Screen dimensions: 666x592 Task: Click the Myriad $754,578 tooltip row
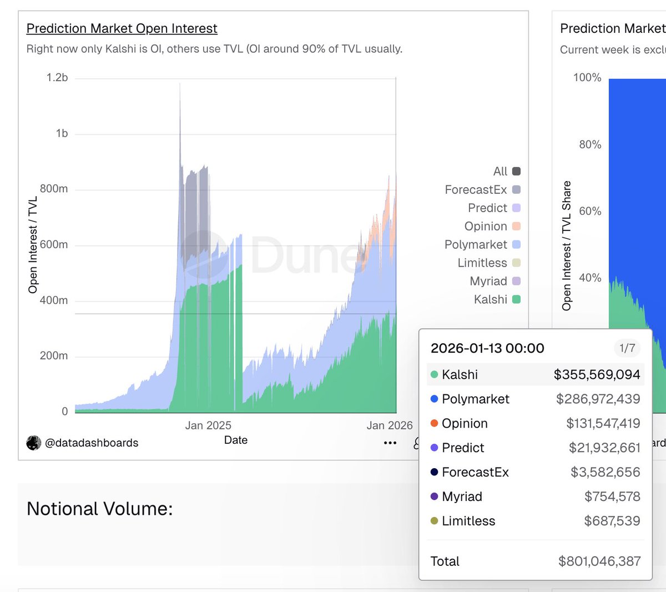[536, 496]
